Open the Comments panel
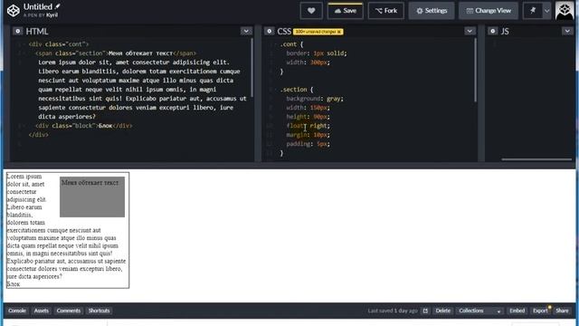The image size is (579, 326). (x=69, y=311)
